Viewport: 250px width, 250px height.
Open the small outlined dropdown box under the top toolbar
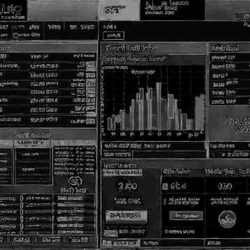pyautogui.click(x=113, y=35)
